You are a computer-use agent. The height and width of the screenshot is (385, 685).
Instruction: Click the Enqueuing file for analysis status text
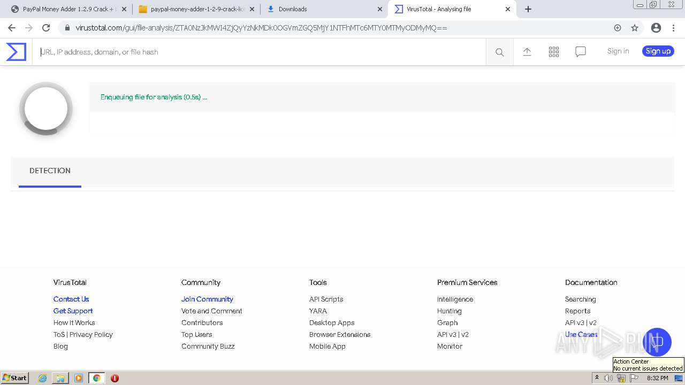(x=154, y=97)
